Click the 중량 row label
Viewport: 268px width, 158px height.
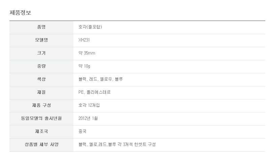click(x=41, y=66)
